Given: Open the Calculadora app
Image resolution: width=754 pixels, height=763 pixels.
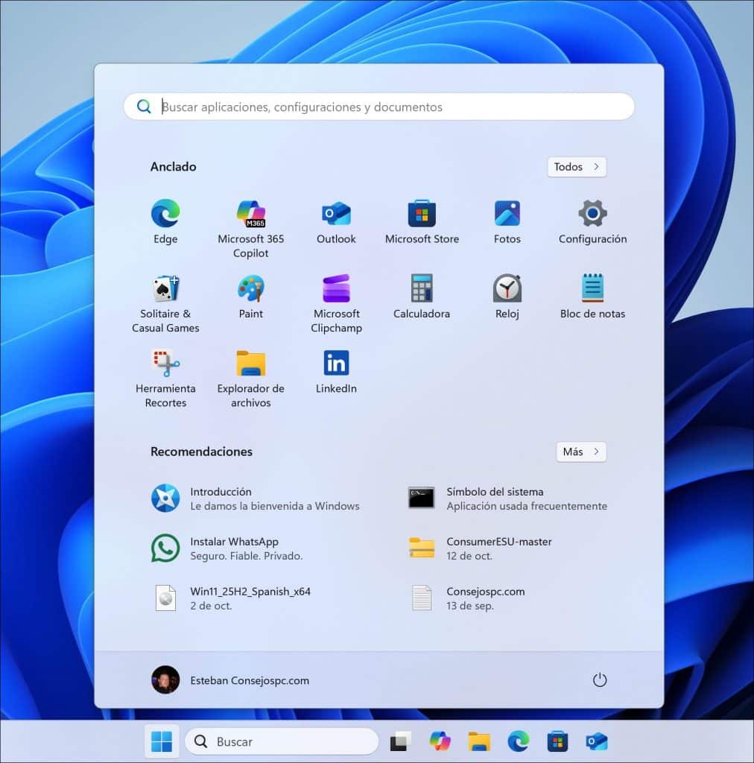Looking at the screenshot, I should tap(422, 291).
